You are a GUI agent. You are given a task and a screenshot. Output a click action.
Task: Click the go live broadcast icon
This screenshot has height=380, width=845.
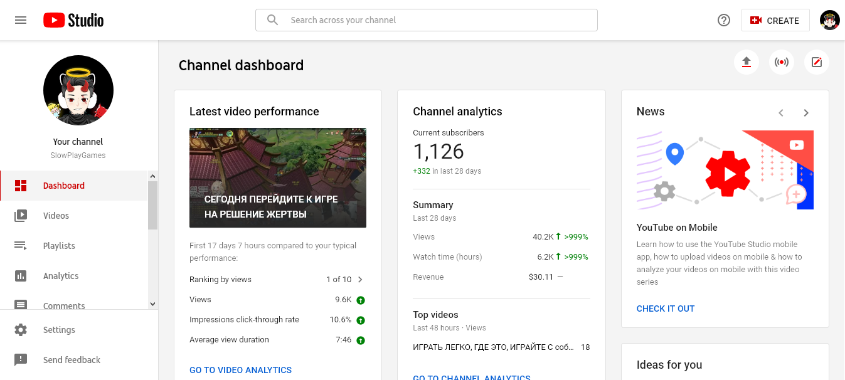[x=781, y=62]
